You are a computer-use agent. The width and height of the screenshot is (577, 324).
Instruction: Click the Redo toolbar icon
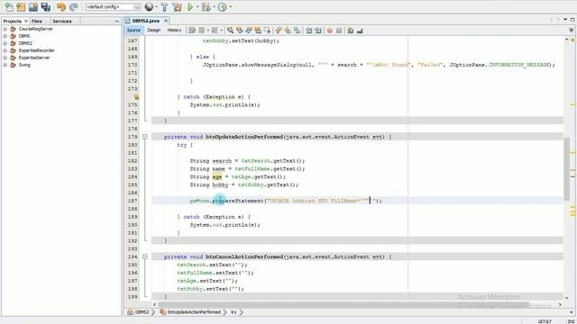(74, 6)
